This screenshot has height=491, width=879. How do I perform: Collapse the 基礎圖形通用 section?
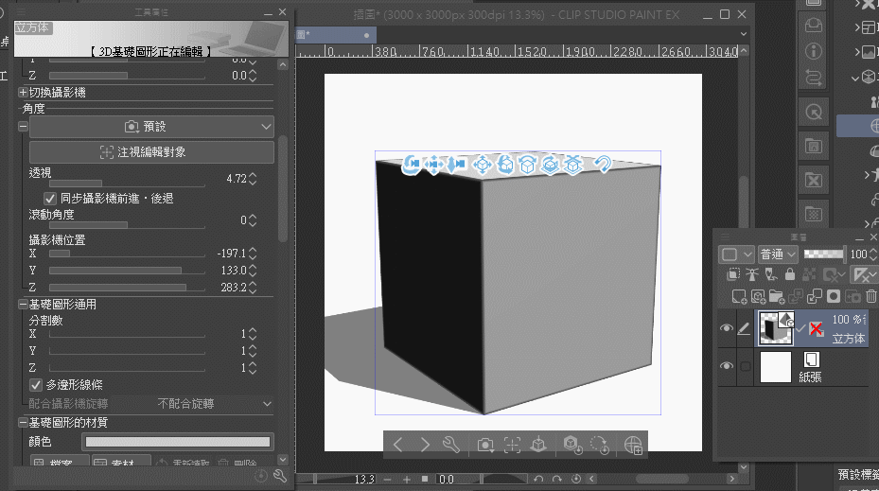point(24,305)
